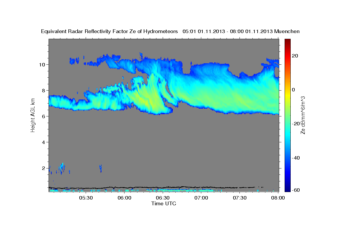This screenshot has width=345, height=230.
Task: Click the 'Muenchen' station name in the title
Action: coord(287,32)
